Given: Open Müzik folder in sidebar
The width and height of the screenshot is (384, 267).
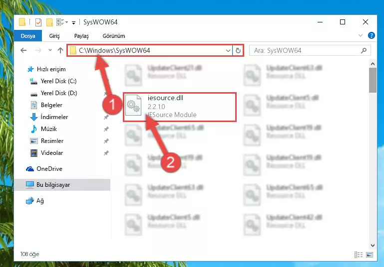Looking at the screenshot, I should click(49, 129).
